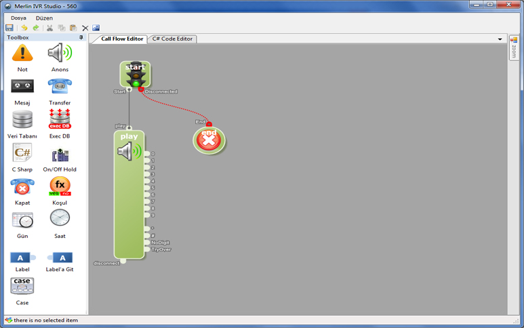Image resolution: width=524 pixels, height=328 pixels.
Task: Select the Transfer telephone tool
Action: coord(60,92)
